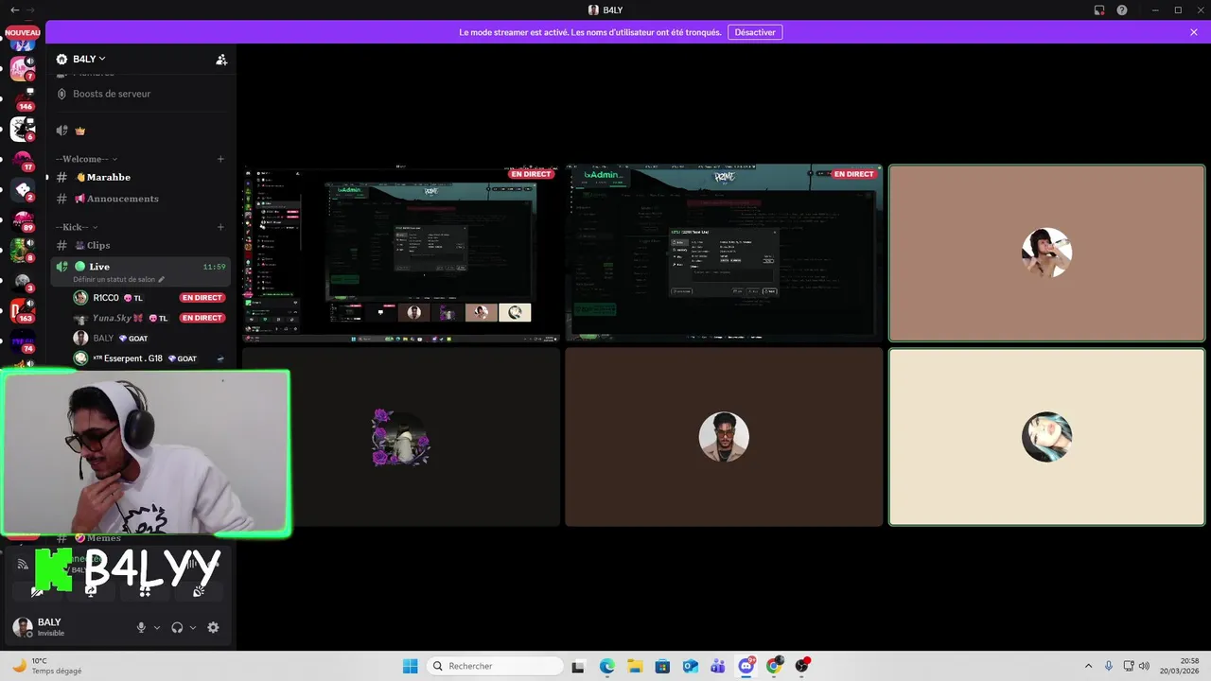Viewport: 1211px width, 681px height.
Task: Open the Clips channel
Action: (98, 245)
